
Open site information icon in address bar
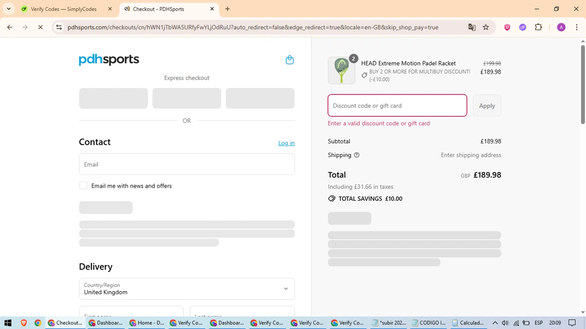tap(59, 27)
